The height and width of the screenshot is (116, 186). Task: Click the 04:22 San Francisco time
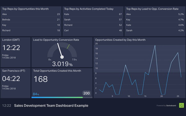click(11, 79)
